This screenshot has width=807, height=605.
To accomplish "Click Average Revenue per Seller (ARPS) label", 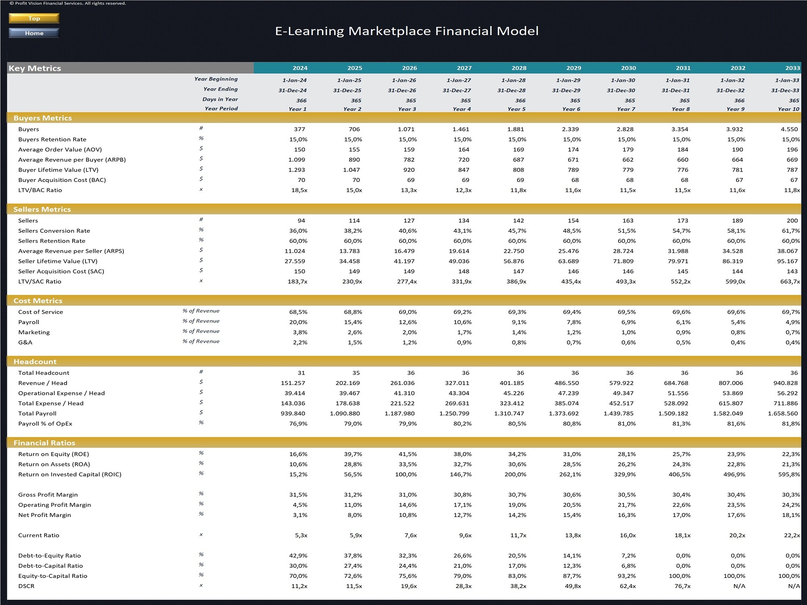I will 71,251.
